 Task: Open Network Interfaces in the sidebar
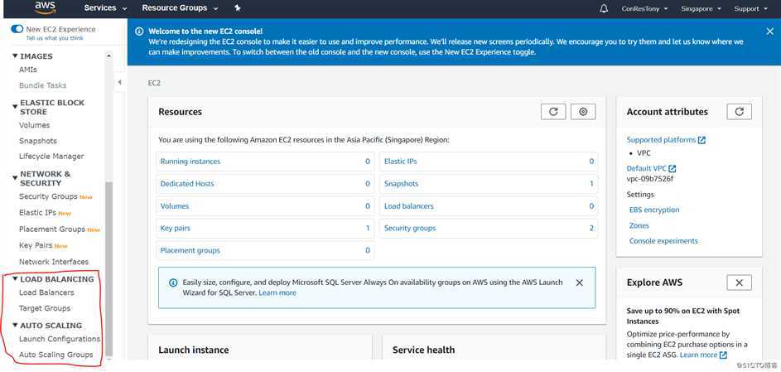[x=54, y=262]
